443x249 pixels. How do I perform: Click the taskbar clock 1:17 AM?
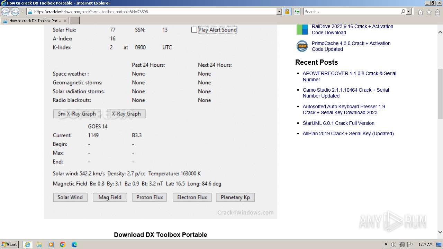point(425,245)
